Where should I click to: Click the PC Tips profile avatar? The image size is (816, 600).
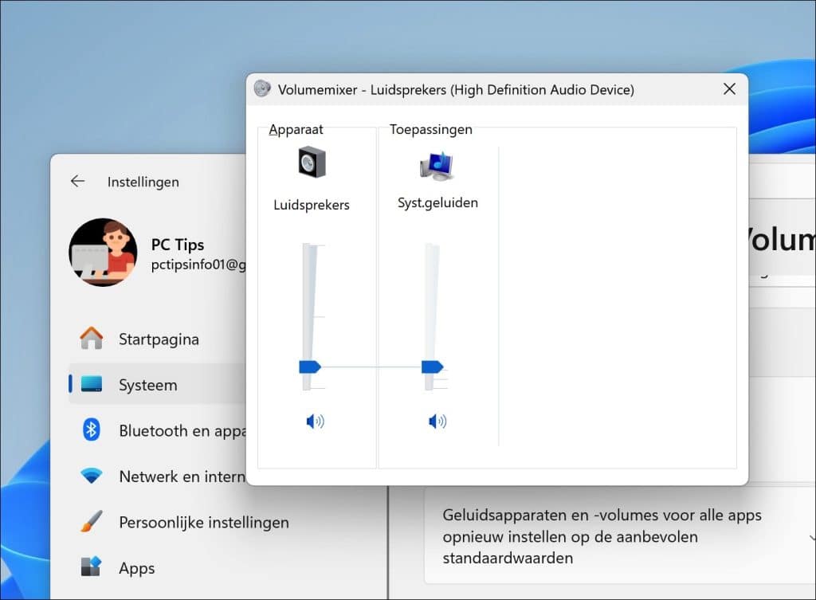[103, 253]
